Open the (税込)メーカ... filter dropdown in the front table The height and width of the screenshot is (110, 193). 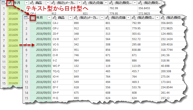(x=102, y=18)
